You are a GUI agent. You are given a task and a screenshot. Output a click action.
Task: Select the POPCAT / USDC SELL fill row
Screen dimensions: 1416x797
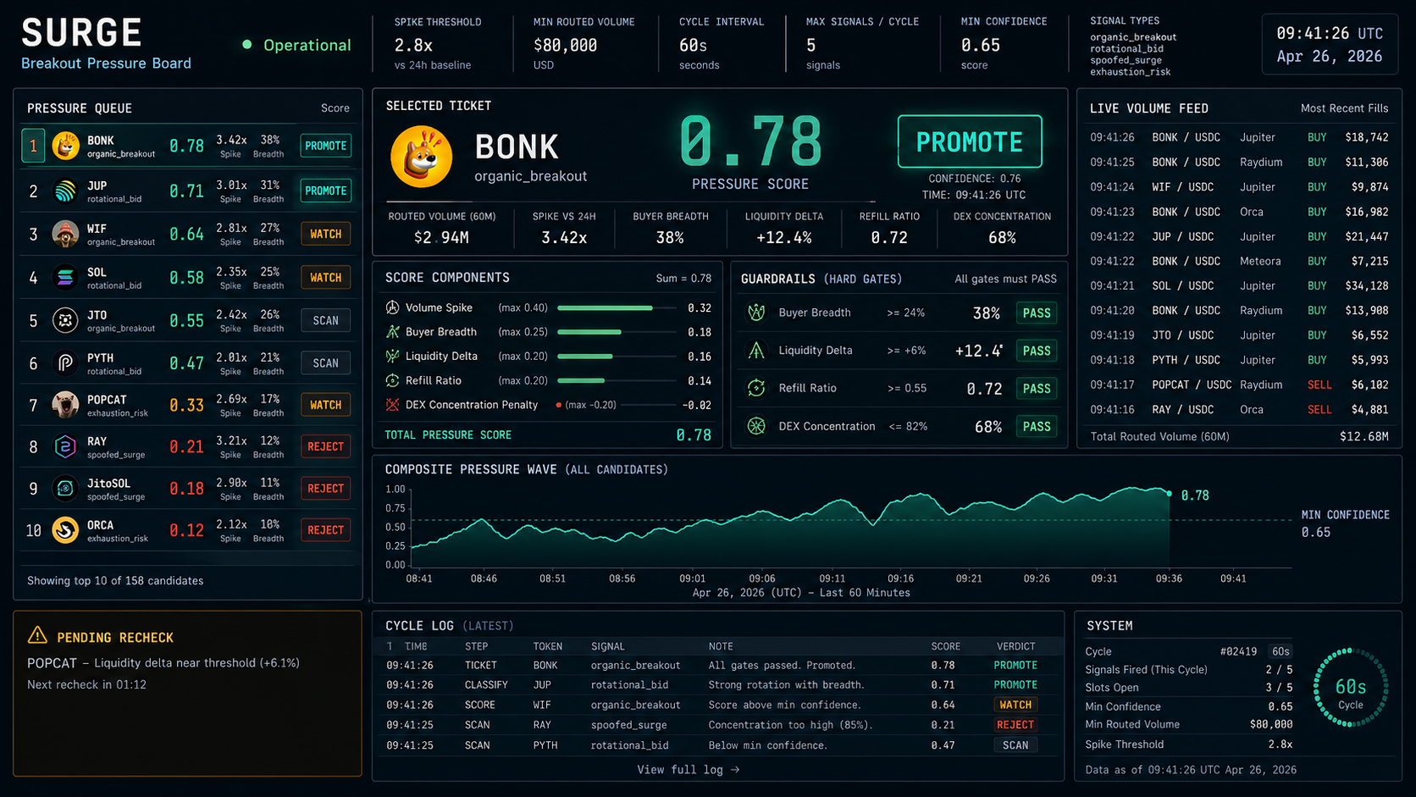pos(1239,385)
